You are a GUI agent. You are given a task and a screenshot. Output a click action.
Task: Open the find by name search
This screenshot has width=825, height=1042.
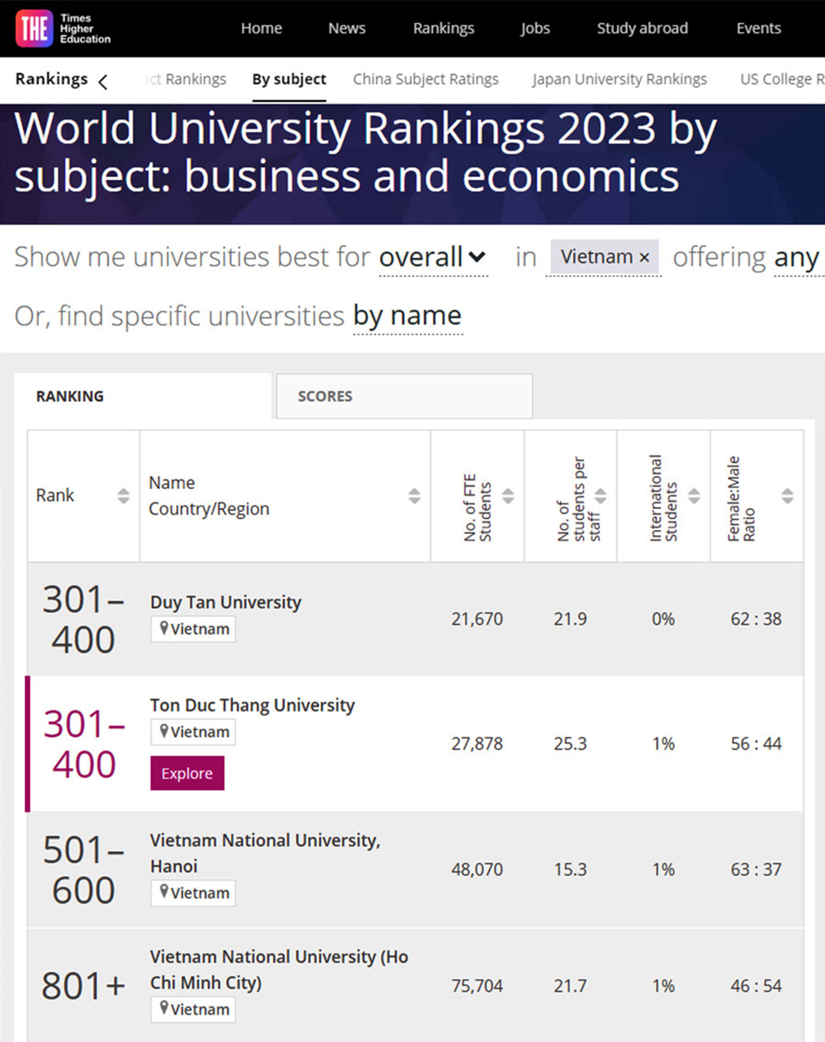pos(407,316)
